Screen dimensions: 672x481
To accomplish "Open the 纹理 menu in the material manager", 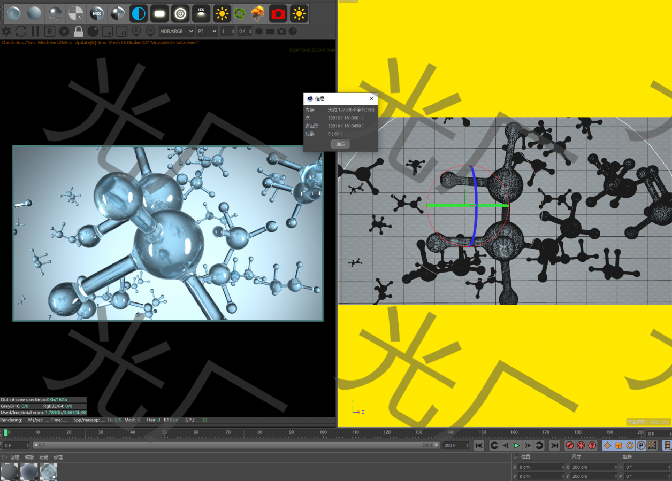I will click(x=58, y=457).
